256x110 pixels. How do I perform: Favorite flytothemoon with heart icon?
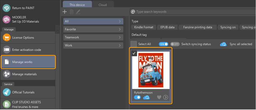click(x=159, y=98)
